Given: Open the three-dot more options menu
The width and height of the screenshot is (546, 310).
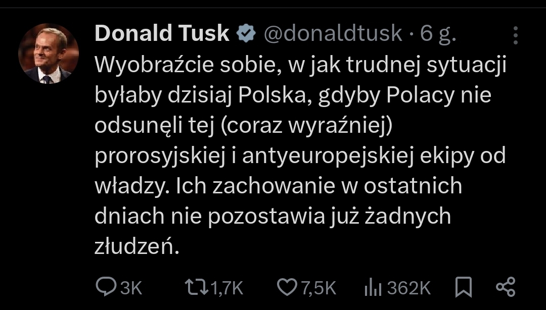Looking at the screenshot, I should 515,35.
